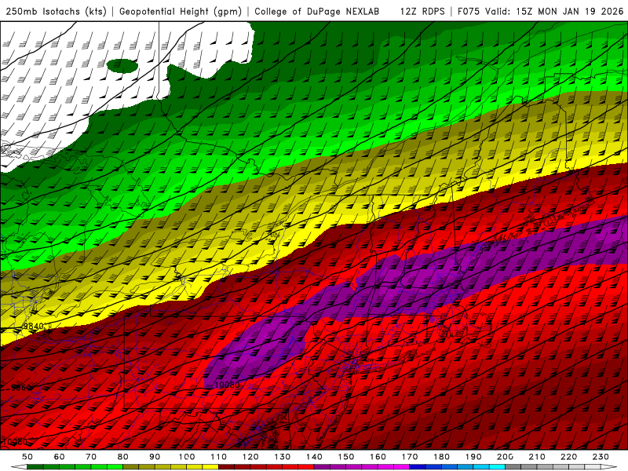Viewport: 628px width, 471px height.
Task: Click the 'Geopotential Height (gpm)' header label
Action: [x=181, y=12]
